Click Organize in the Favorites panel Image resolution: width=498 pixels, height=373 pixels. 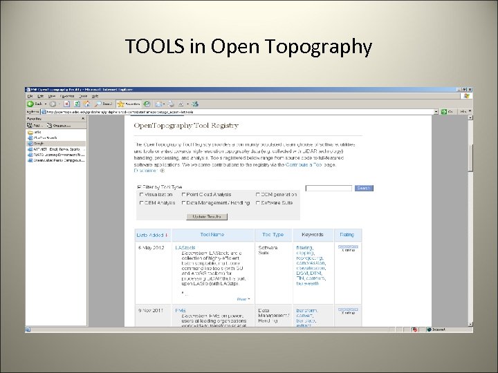coord(59,126)
